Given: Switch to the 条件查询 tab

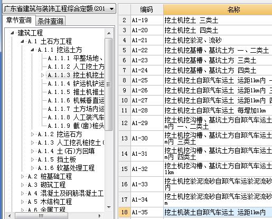Looking at the screenshot, I should [x=50, y=21].
